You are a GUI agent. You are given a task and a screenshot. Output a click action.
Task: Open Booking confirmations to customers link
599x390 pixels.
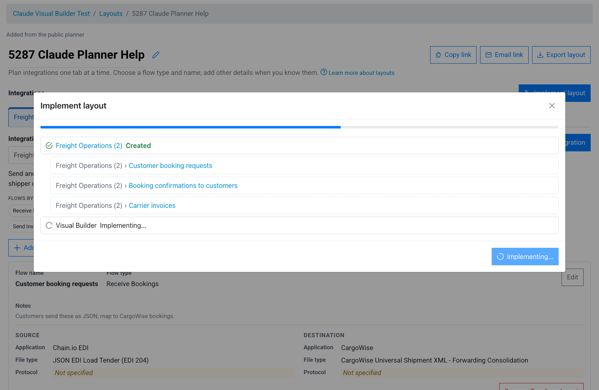point(183,185)
